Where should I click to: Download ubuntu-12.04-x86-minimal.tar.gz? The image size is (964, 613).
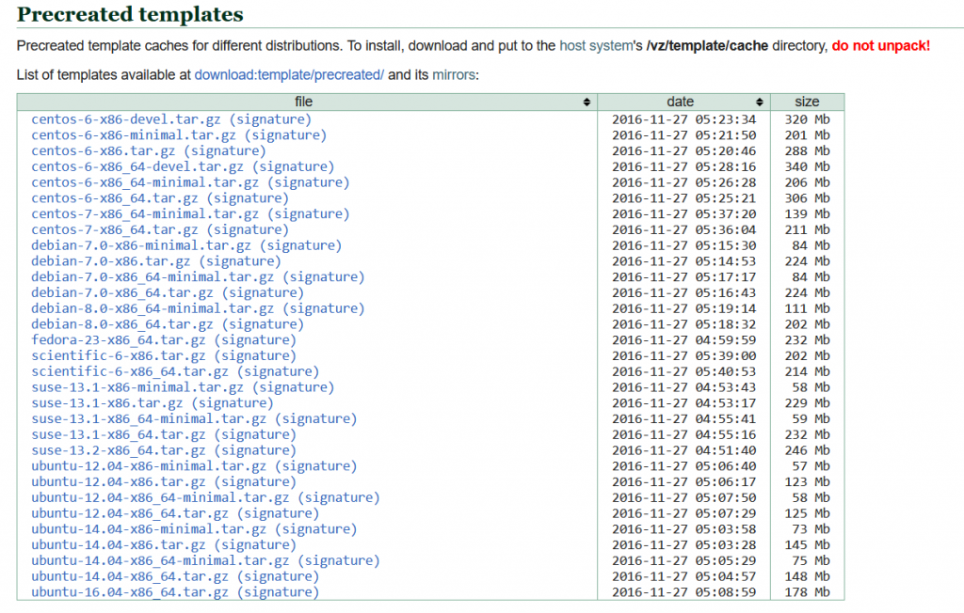149,466
